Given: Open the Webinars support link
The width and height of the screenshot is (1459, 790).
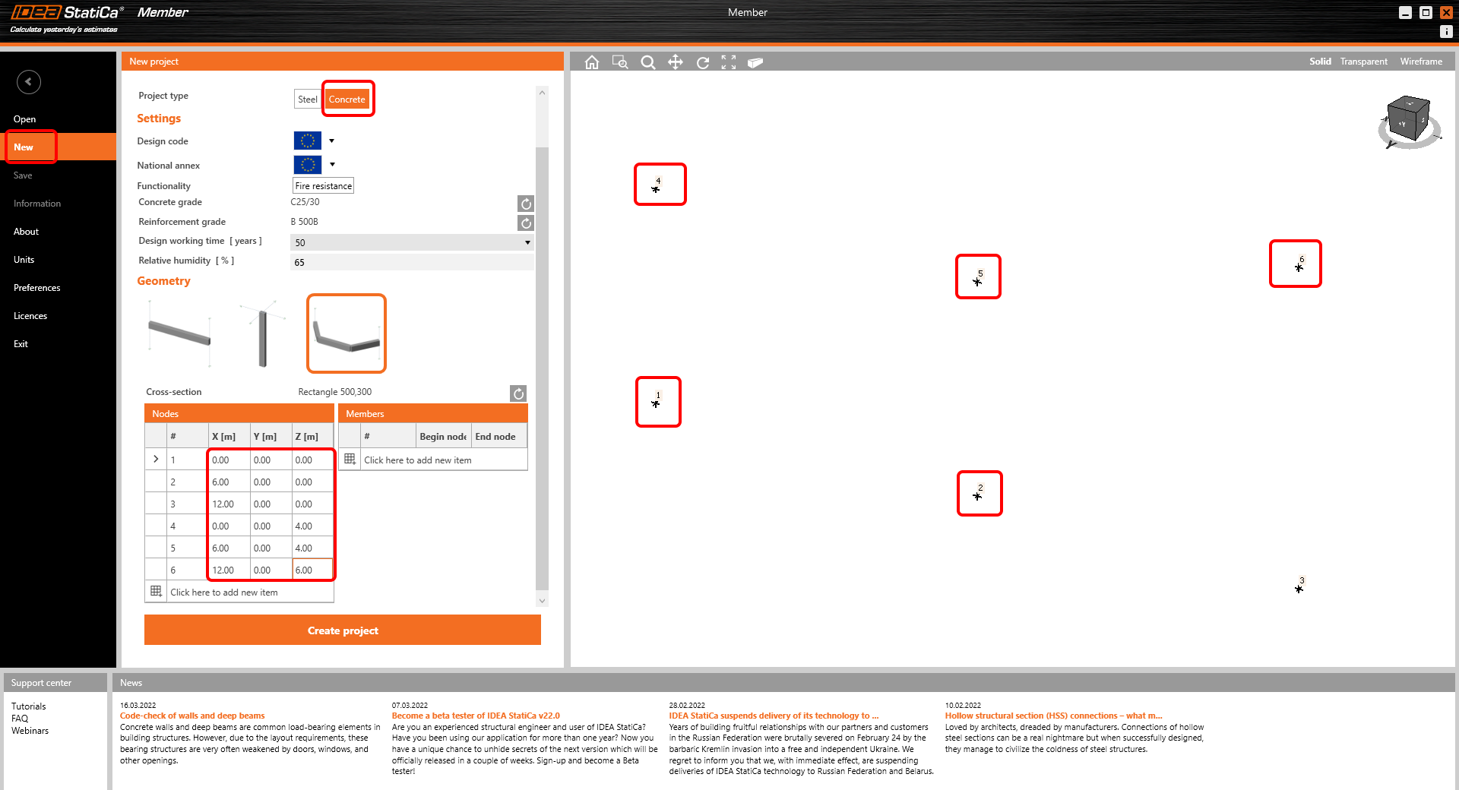Looking at the screenshot, I should click(30, 731).
